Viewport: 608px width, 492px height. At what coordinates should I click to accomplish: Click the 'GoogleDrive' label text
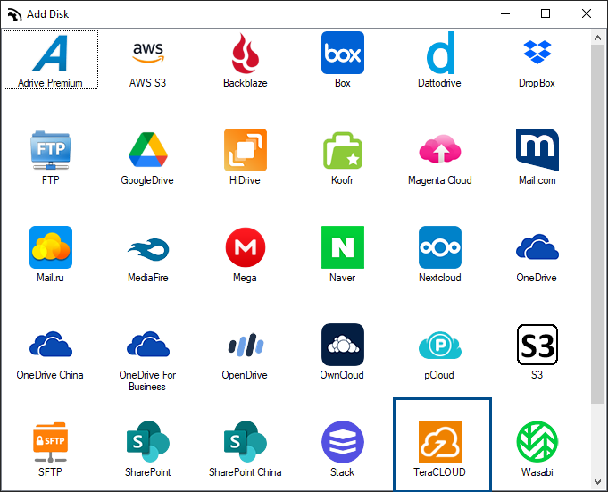147,180
